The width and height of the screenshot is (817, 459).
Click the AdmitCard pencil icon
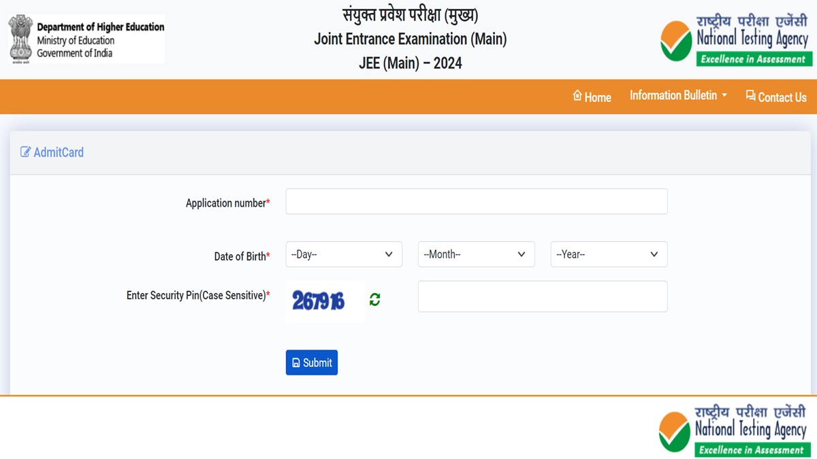26,152
